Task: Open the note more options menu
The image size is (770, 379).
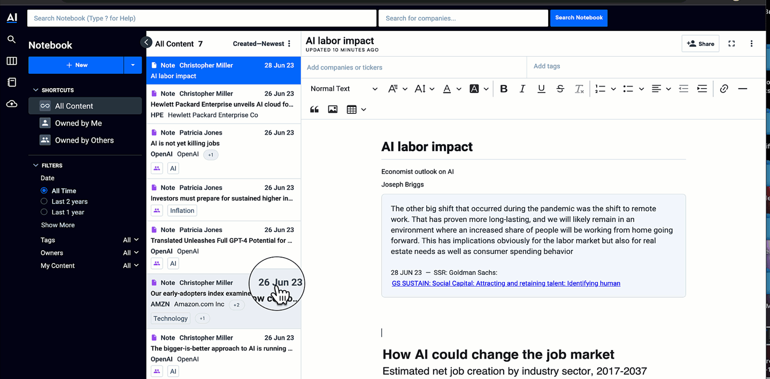Action: pos(751,44)
